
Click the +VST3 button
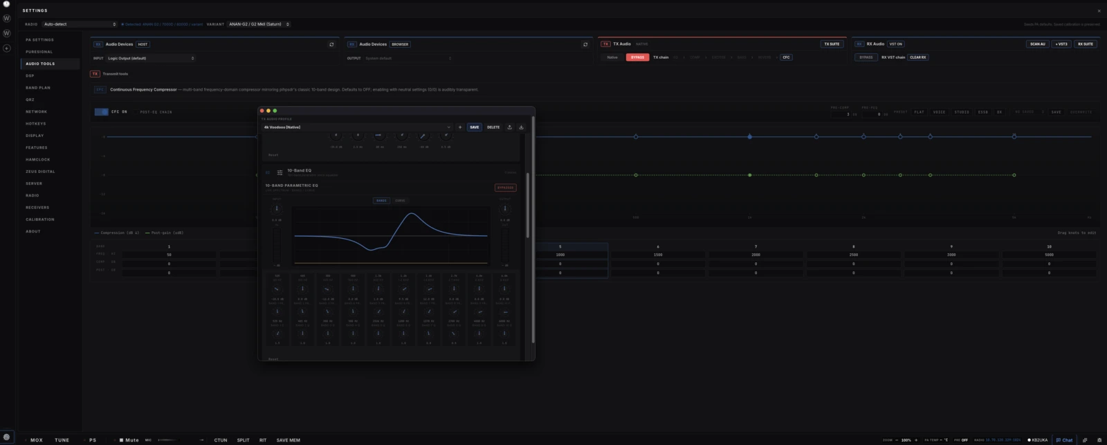coord(1061,44)
